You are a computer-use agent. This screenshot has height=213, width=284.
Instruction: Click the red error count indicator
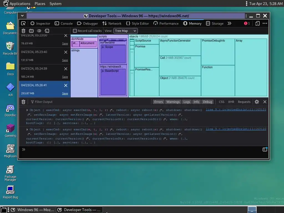[x=247, y=23]
